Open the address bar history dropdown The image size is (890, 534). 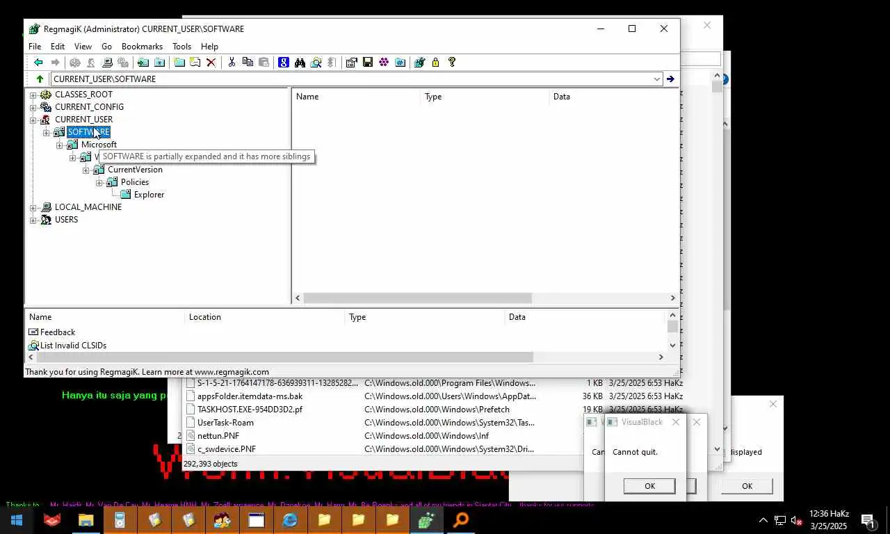[656, 79]
